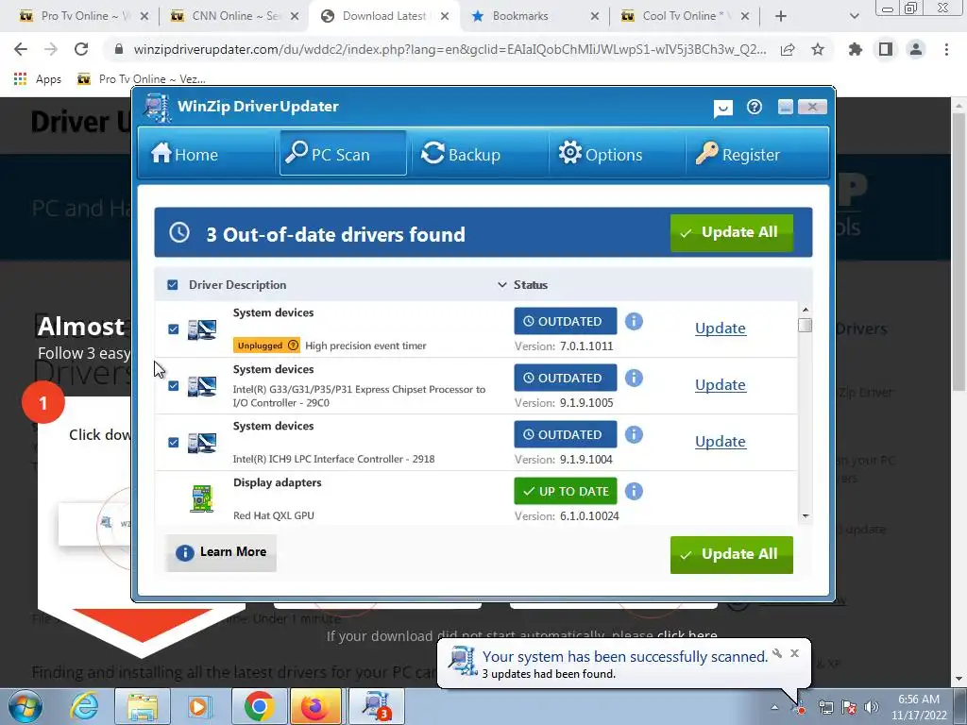
Task: Update the Express Chipset Processor driver
Action: tap(721, 385)
